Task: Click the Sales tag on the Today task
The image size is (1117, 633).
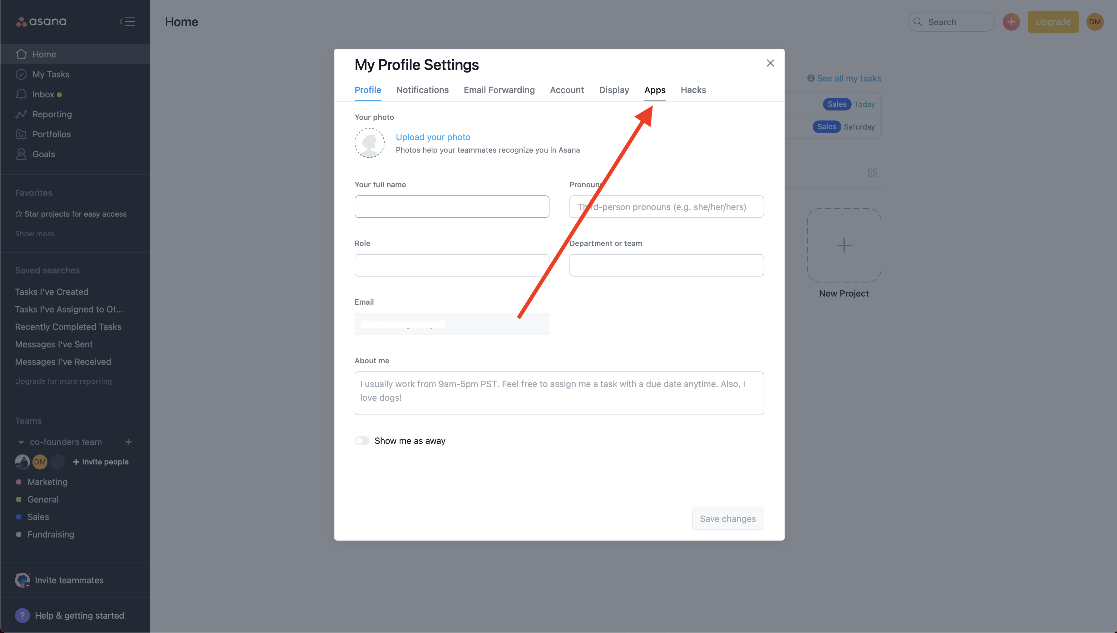Action: pyautogui.click(x=837, y=104)
